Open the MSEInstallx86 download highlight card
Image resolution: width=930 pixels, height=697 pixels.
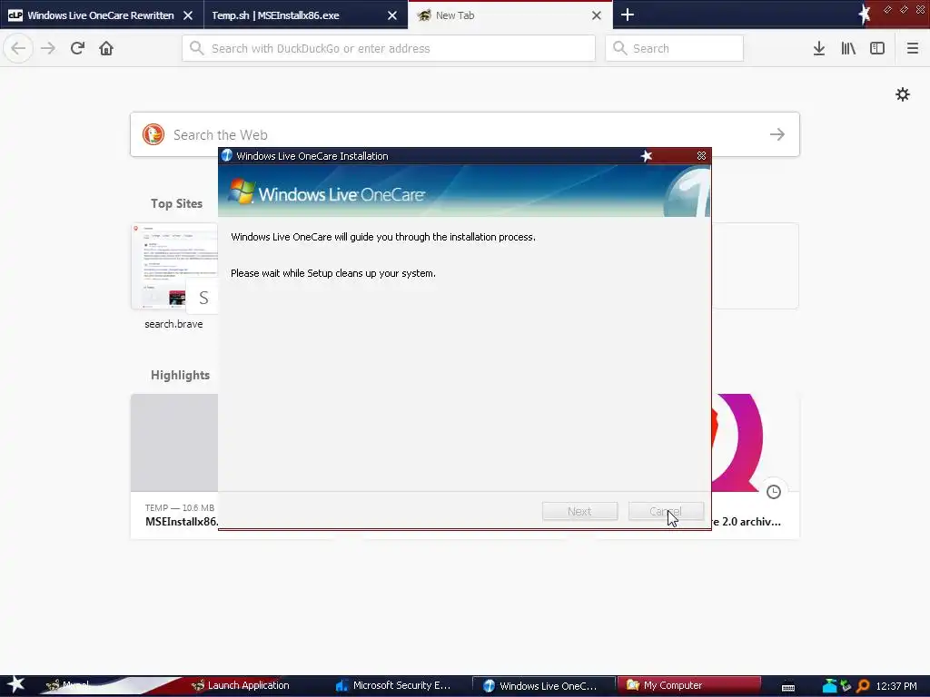(174, 466)
